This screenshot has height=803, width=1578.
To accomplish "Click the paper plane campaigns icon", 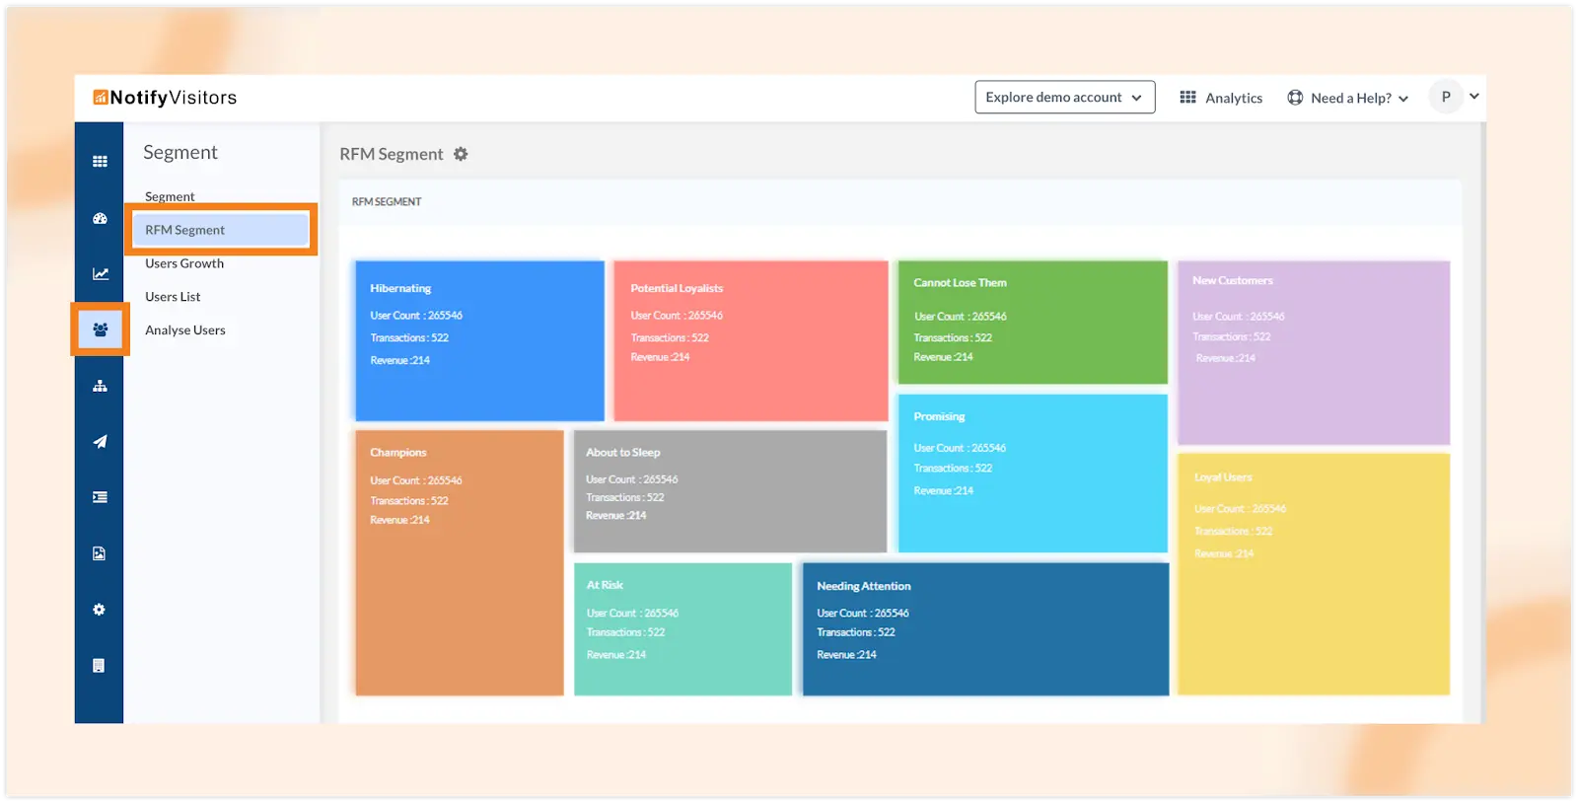I will pos(100,442).
